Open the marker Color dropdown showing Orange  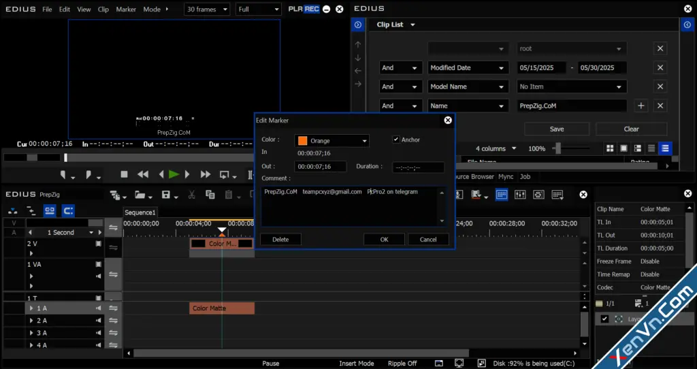331,141
